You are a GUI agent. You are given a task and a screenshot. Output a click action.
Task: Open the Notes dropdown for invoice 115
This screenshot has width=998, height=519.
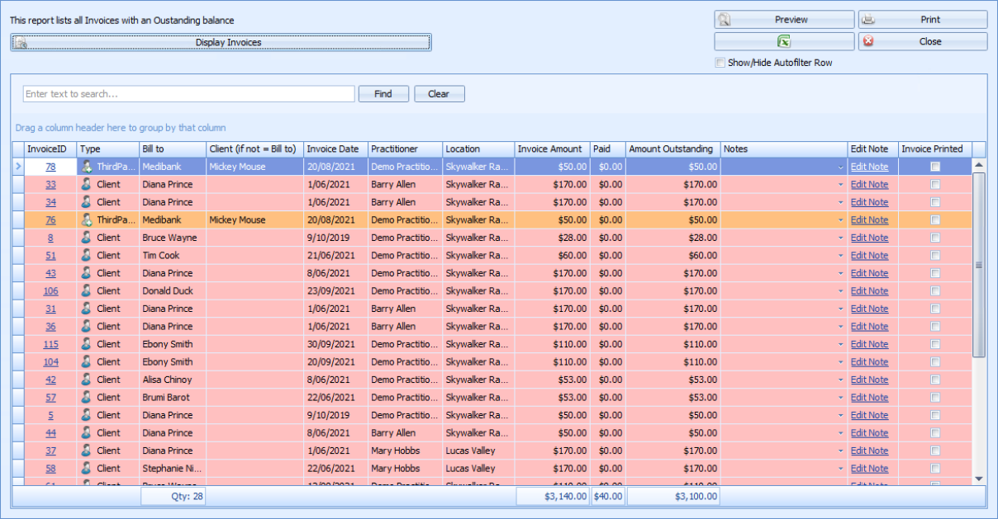click(841, 344)
